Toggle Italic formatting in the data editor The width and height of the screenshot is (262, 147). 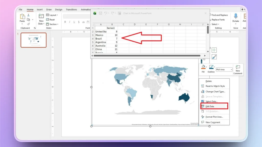click(70, 22)
